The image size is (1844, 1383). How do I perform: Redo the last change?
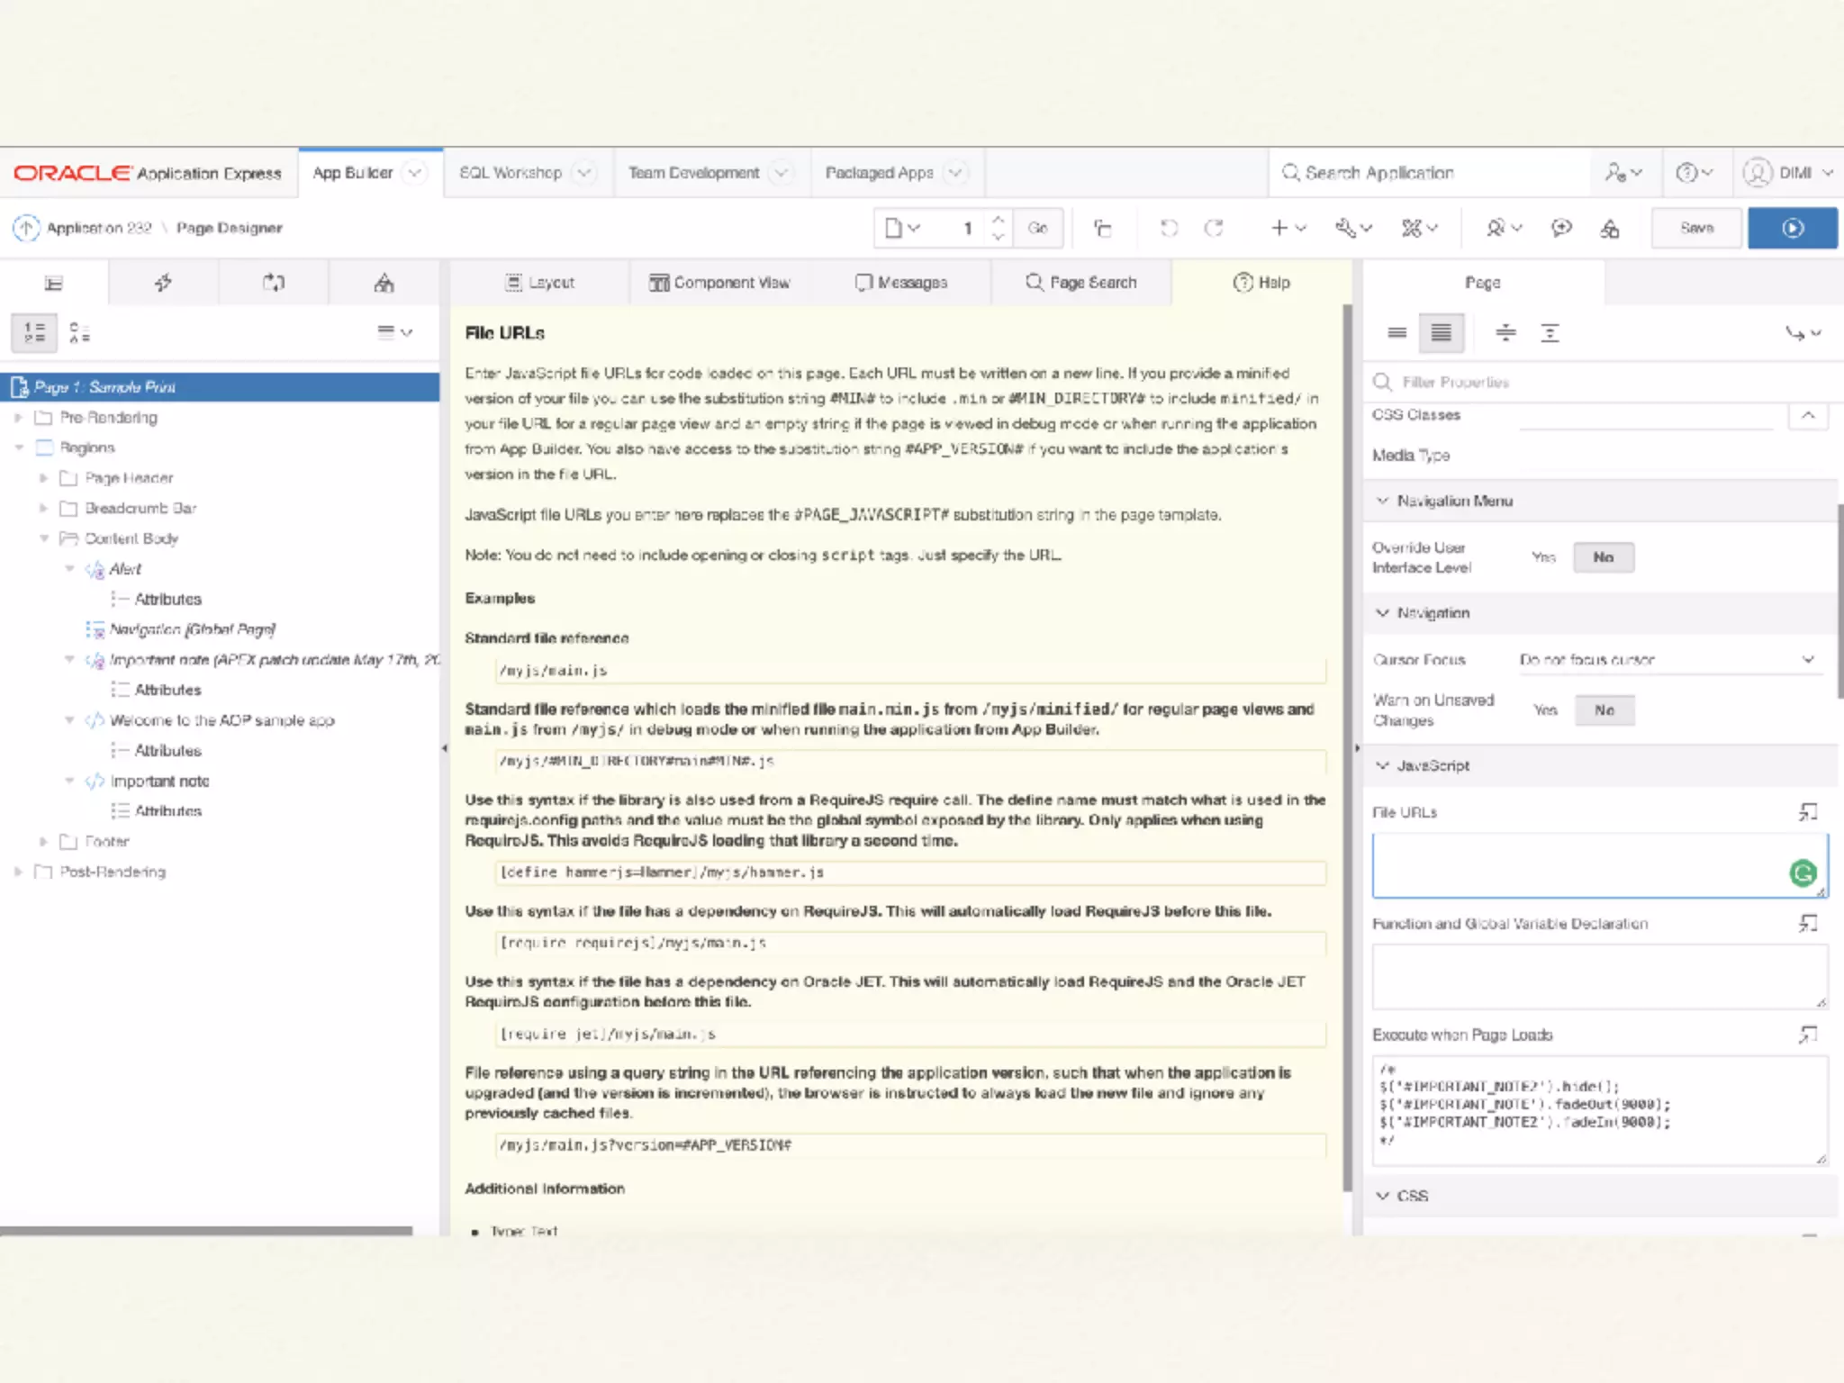1214,229
